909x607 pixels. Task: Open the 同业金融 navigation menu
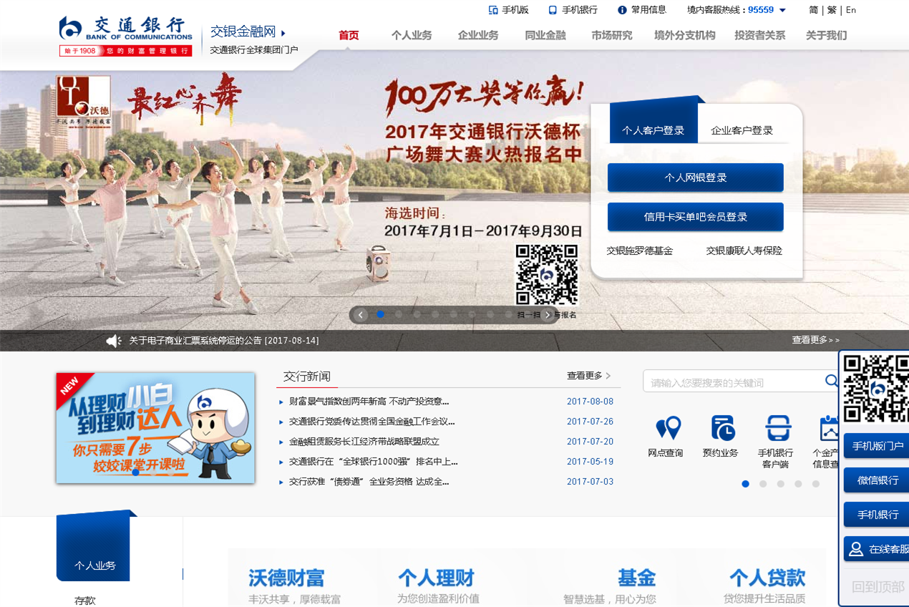pos(545,35)
